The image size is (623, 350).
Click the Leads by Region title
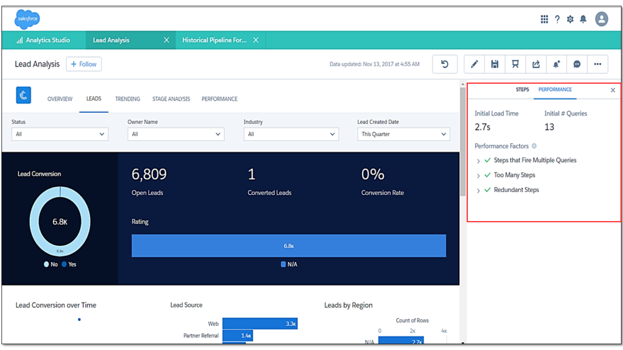coord(348,305)
